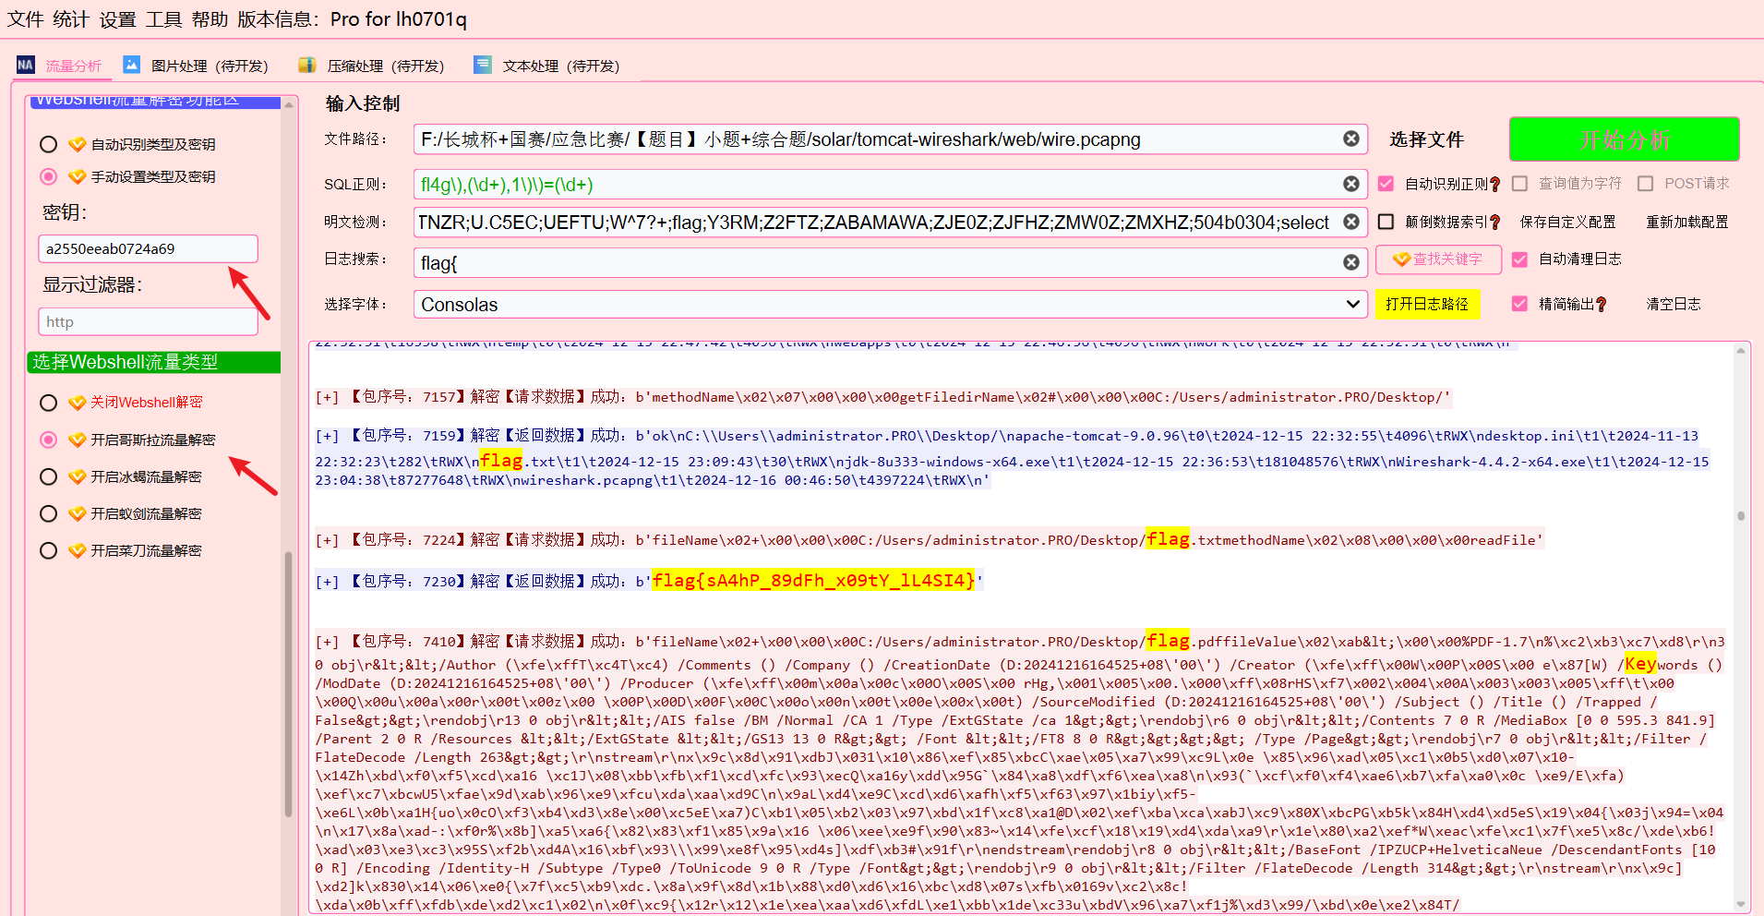The height and width of the screenshot is (916, 1764).
Task: Toggle the 自动识别正则 checkbox
Action: click(x=1386, y=184)
